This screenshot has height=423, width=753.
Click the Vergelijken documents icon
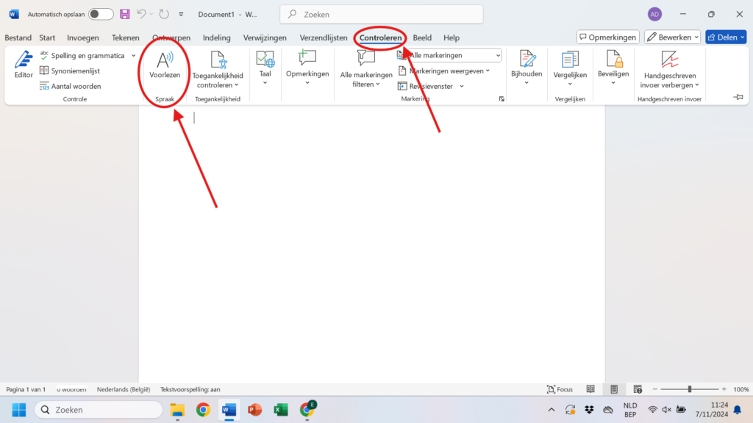coord(570,65)
